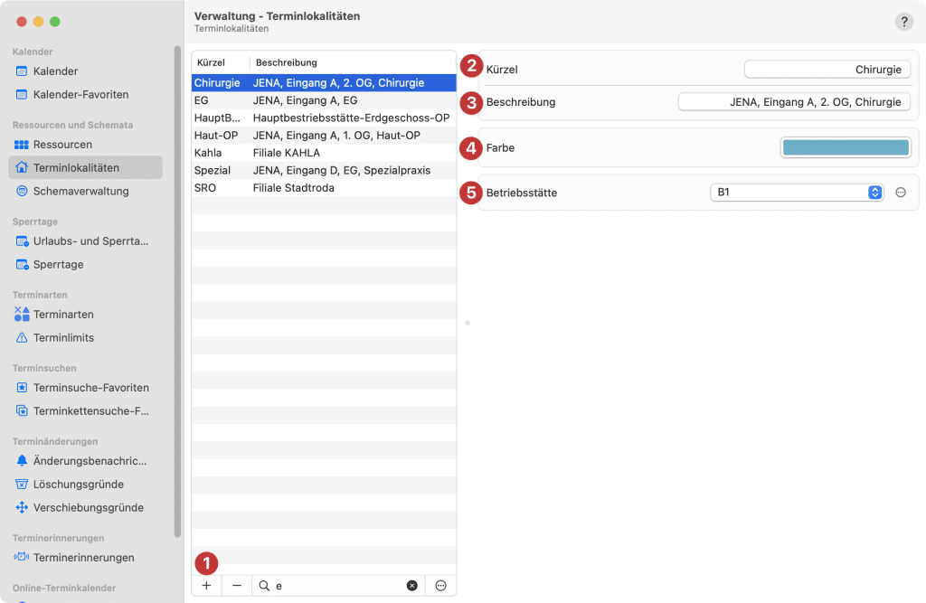Open more options below the location list
The height and width of the screenshot is (603, 926).
pyautogui.click(x=441, y=586)
